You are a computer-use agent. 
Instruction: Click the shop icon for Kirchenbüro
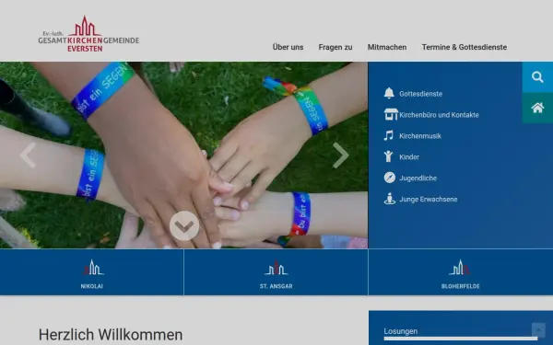[391, 115]
